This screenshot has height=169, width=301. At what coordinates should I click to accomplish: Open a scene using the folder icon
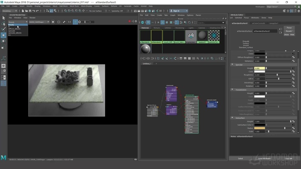pos(26,11)
